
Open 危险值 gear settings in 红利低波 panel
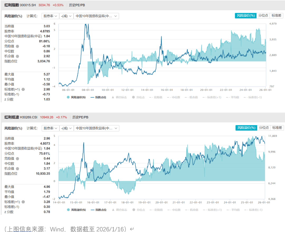pyautogui.click(x=17, y=159)
